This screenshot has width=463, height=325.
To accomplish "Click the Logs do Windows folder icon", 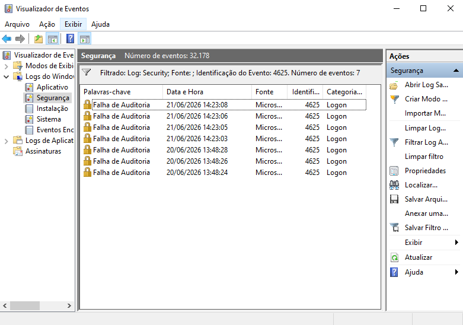I will [x=18, y=77].
